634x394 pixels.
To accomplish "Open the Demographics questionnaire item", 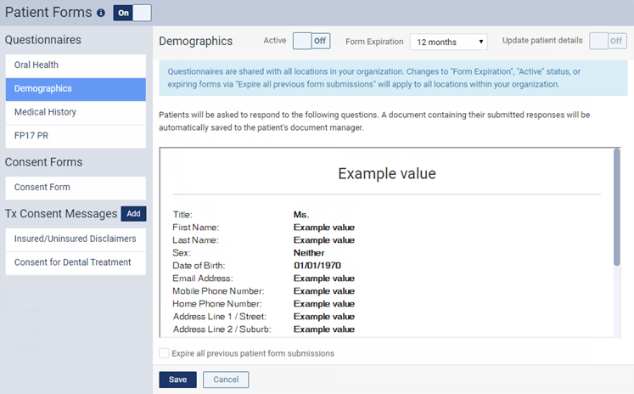I will tap(76, 89).
